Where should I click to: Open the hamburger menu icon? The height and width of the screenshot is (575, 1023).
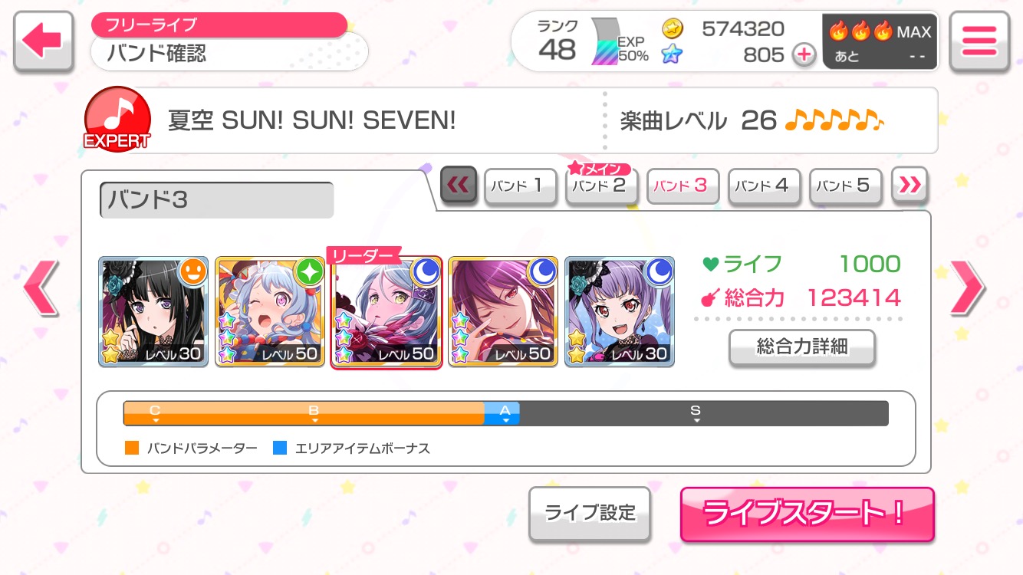pos(979,41)
